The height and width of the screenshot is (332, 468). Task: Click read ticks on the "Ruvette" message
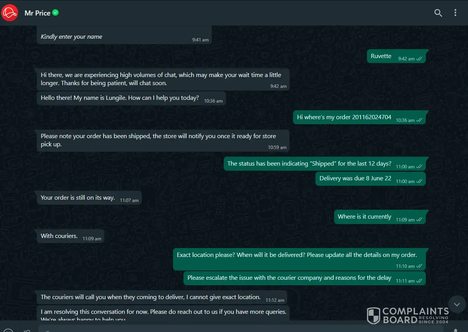pos(419,59)
